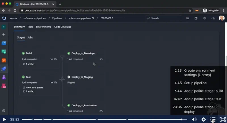Screen dimensions: 227x123
Task: Open the Deploy_to_Production stage
Action: click(x=84, y=105)
